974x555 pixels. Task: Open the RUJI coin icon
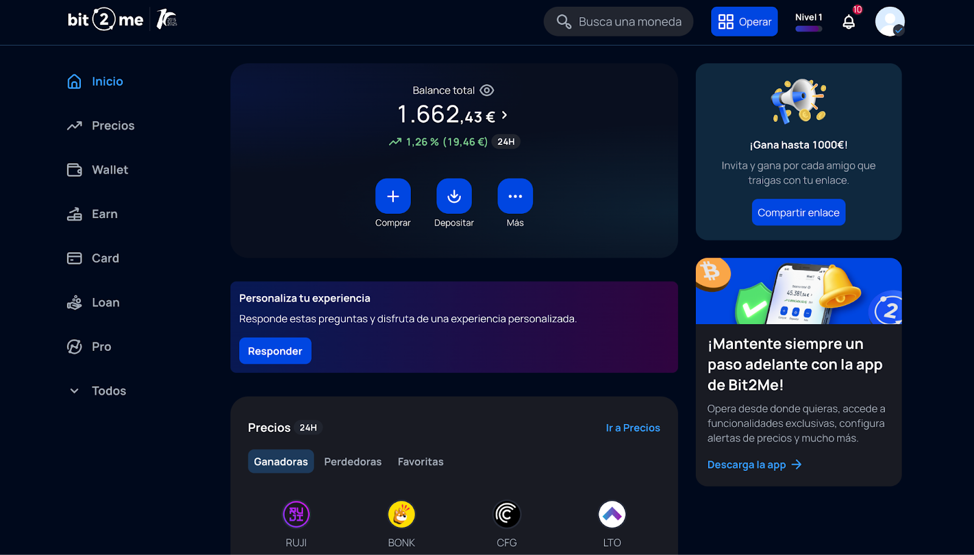(296, 515)
